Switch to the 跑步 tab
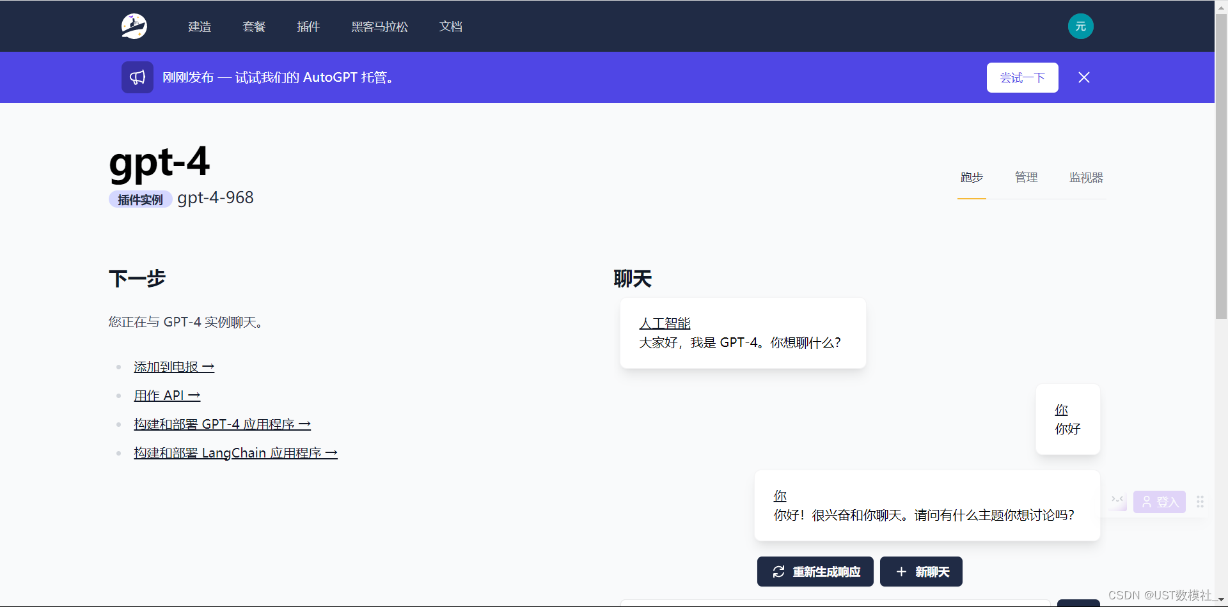Image resolution: width=1228 pixels, height=607 pixels. point(972,178)
